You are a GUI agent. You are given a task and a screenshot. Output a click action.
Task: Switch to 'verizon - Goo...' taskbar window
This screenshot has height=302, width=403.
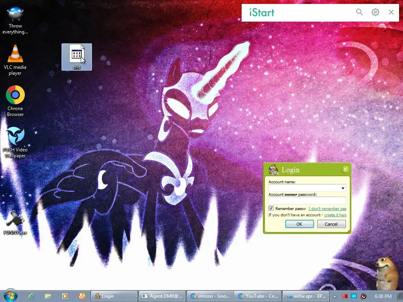[x=210, y=296]
